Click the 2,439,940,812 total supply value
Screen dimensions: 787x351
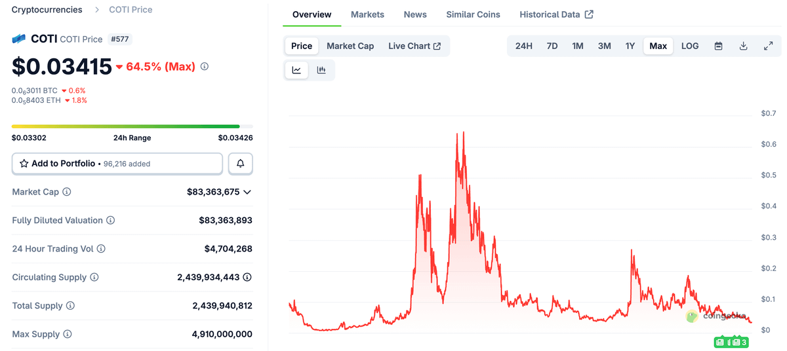(222, 306)
